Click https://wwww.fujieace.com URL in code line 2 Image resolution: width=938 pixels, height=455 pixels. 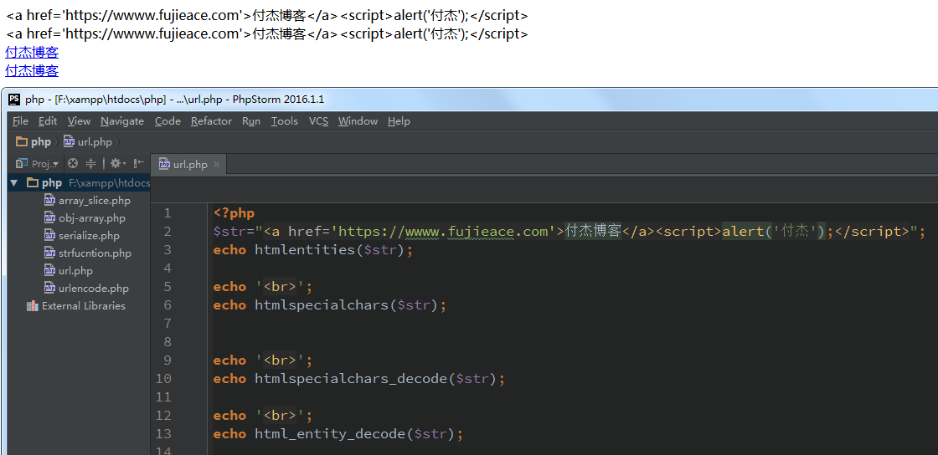click(x=443, y=232)
